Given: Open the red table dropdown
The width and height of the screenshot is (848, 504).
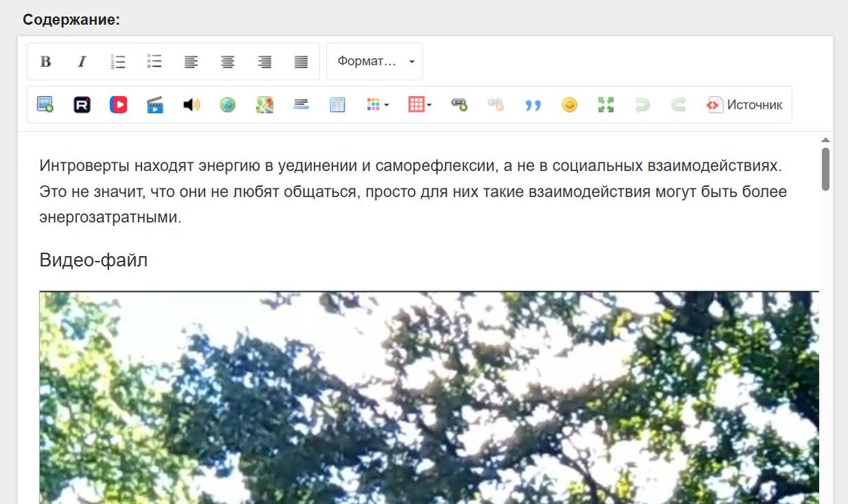Looking at the screenshot, I should click(x=420, y=105).
